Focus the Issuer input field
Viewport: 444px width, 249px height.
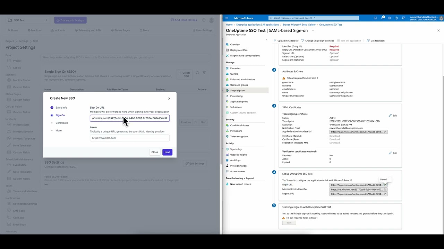[130, 138]
